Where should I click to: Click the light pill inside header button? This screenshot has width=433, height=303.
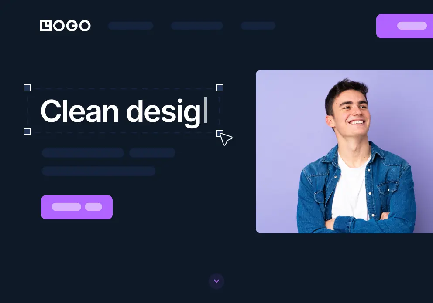412,26
